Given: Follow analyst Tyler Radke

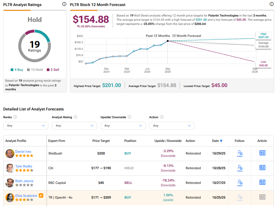Looking at the screenshot, I should (240, 168).
